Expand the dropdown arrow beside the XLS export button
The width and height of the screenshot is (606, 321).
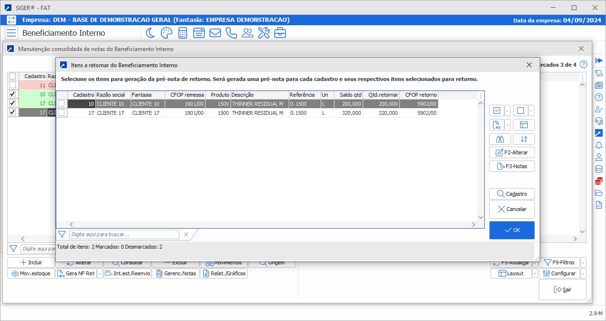point(507,125)
